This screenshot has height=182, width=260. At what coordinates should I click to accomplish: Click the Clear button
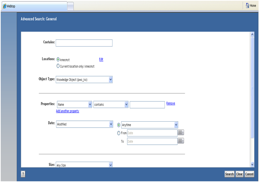(239, 174)
